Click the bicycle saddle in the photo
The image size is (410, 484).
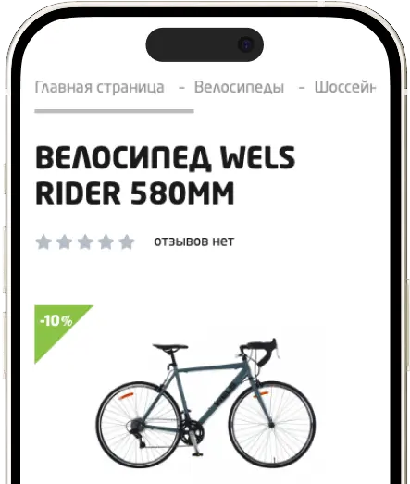point(170,347)
